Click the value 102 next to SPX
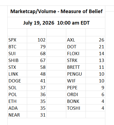The height and width of the screenshot is (125, 114). (x=37, y=40)
